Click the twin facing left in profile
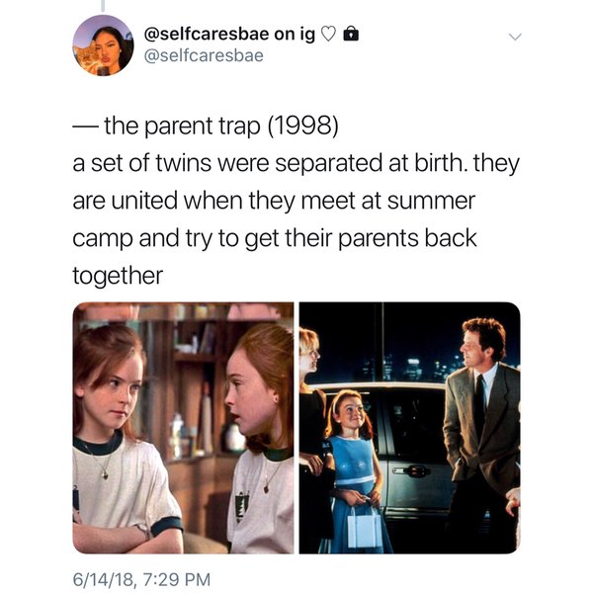593x593 pixels. click(260, 438)
